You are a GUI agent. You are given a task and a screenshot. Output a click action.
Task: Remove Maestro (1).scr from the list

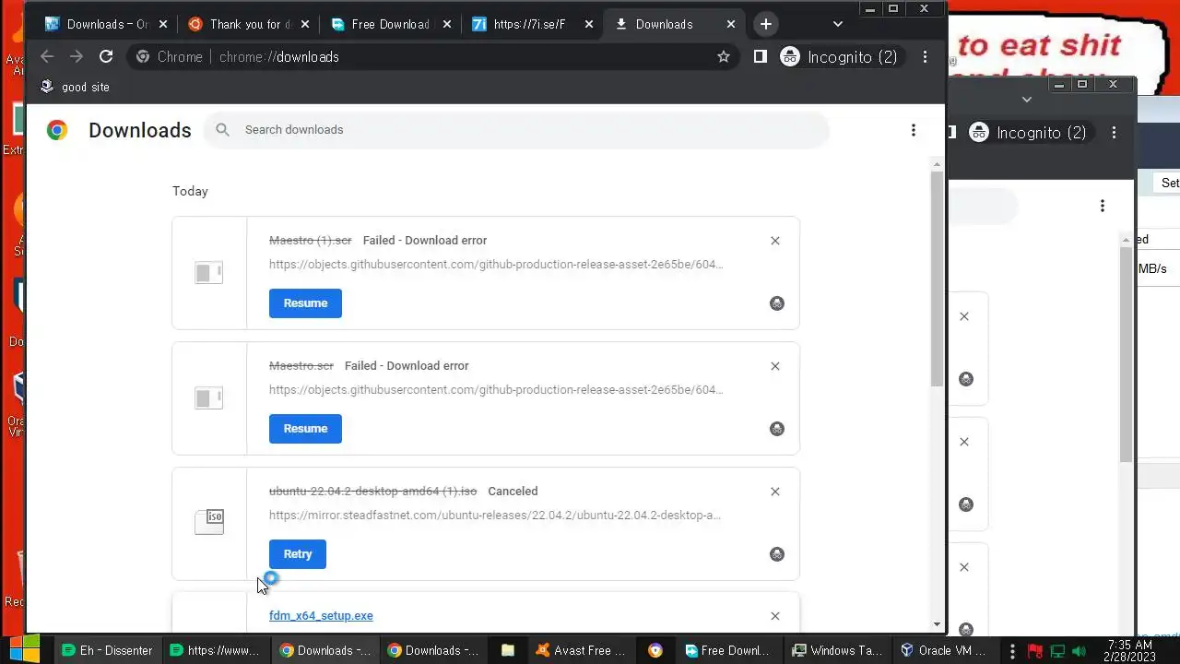[774, 241]
